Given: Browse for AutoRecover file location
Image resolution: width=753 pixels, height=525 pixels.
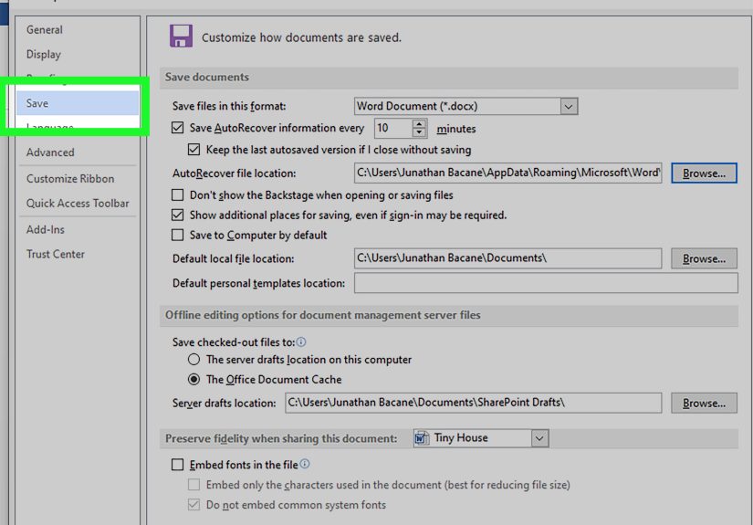Looking at the screenshot, I should coord(704,173).
